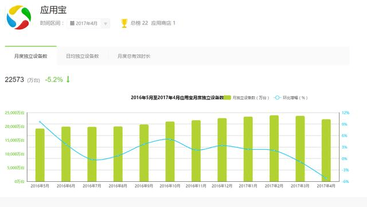Click the 2016年12月 x-axis label

point(222,186)
